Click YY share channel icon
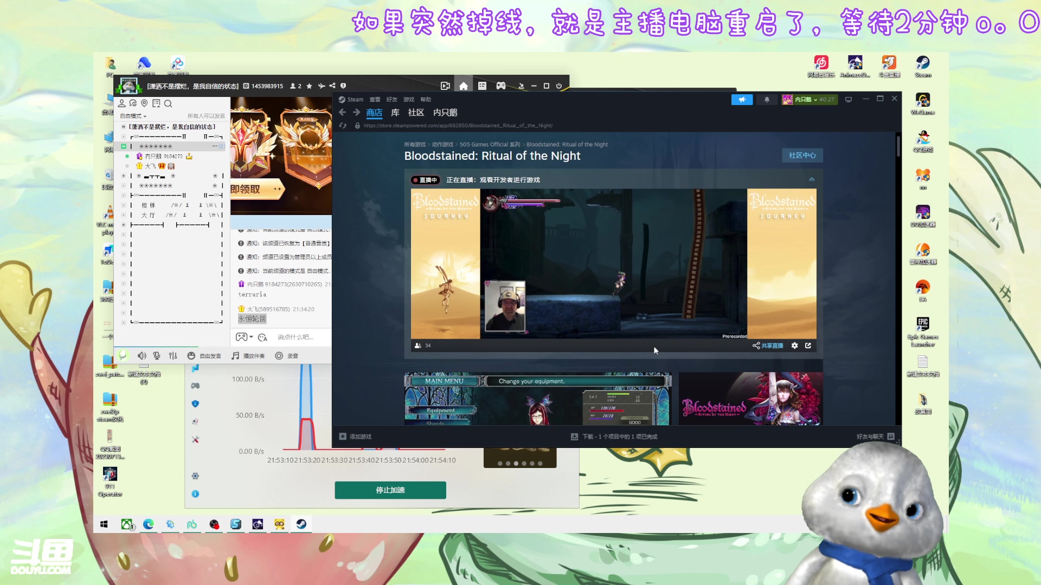 click(x=332, y=86)
